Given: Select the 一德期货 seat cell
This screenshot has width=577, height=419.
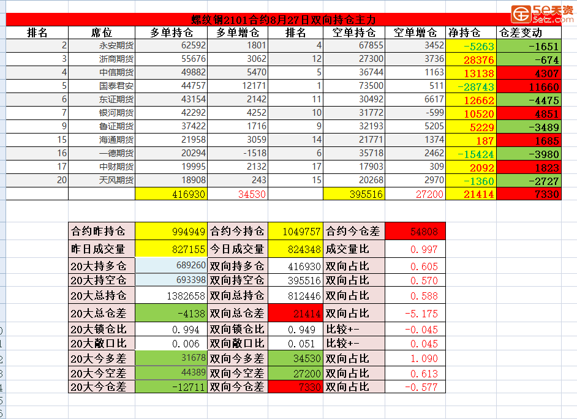Looking at the screenshot, I should point(102,153).
